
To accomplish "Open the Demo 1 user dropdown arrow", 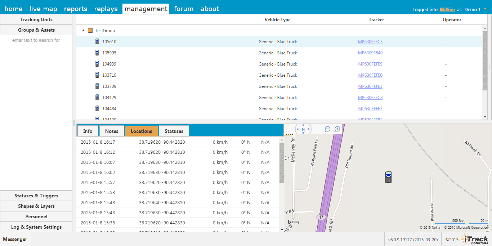I will coord(485,9).
